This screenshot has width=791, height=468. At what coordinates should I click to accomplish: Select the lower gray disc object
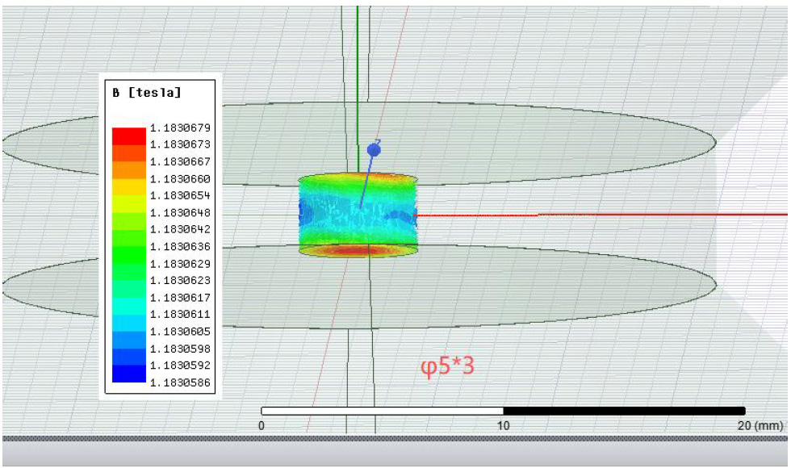(359, 286)
